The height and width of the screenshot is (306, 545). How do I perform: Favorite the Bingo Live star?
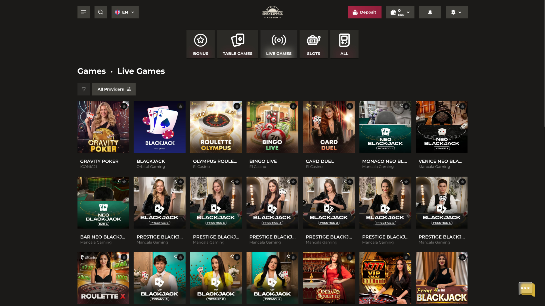(293, 106)
